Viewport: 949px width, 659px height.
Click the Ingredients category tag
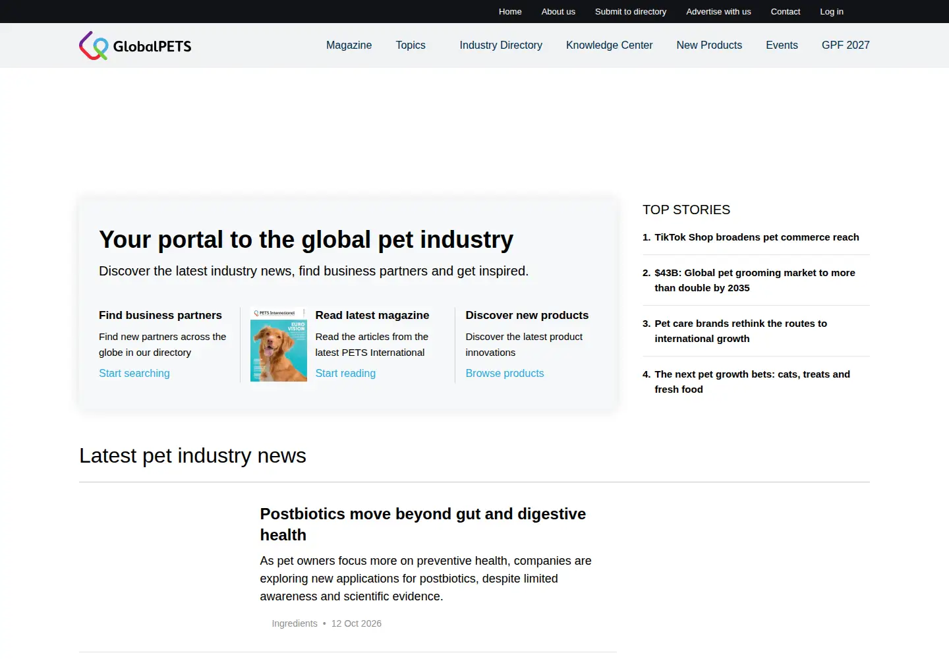[295, 623]
